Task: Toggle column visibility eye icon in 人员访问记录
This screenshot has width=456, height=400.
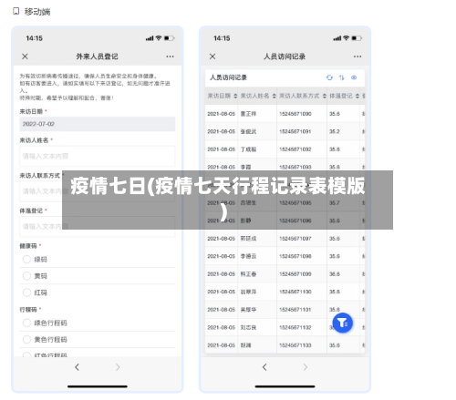Action: pyautogui.click(x=354, y=77)
